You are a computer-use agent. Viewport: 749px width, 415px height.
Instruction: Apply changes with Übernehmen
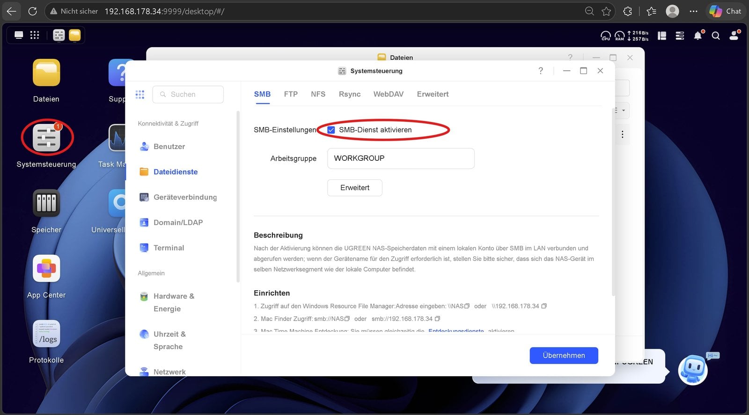(x=564, y=355)
